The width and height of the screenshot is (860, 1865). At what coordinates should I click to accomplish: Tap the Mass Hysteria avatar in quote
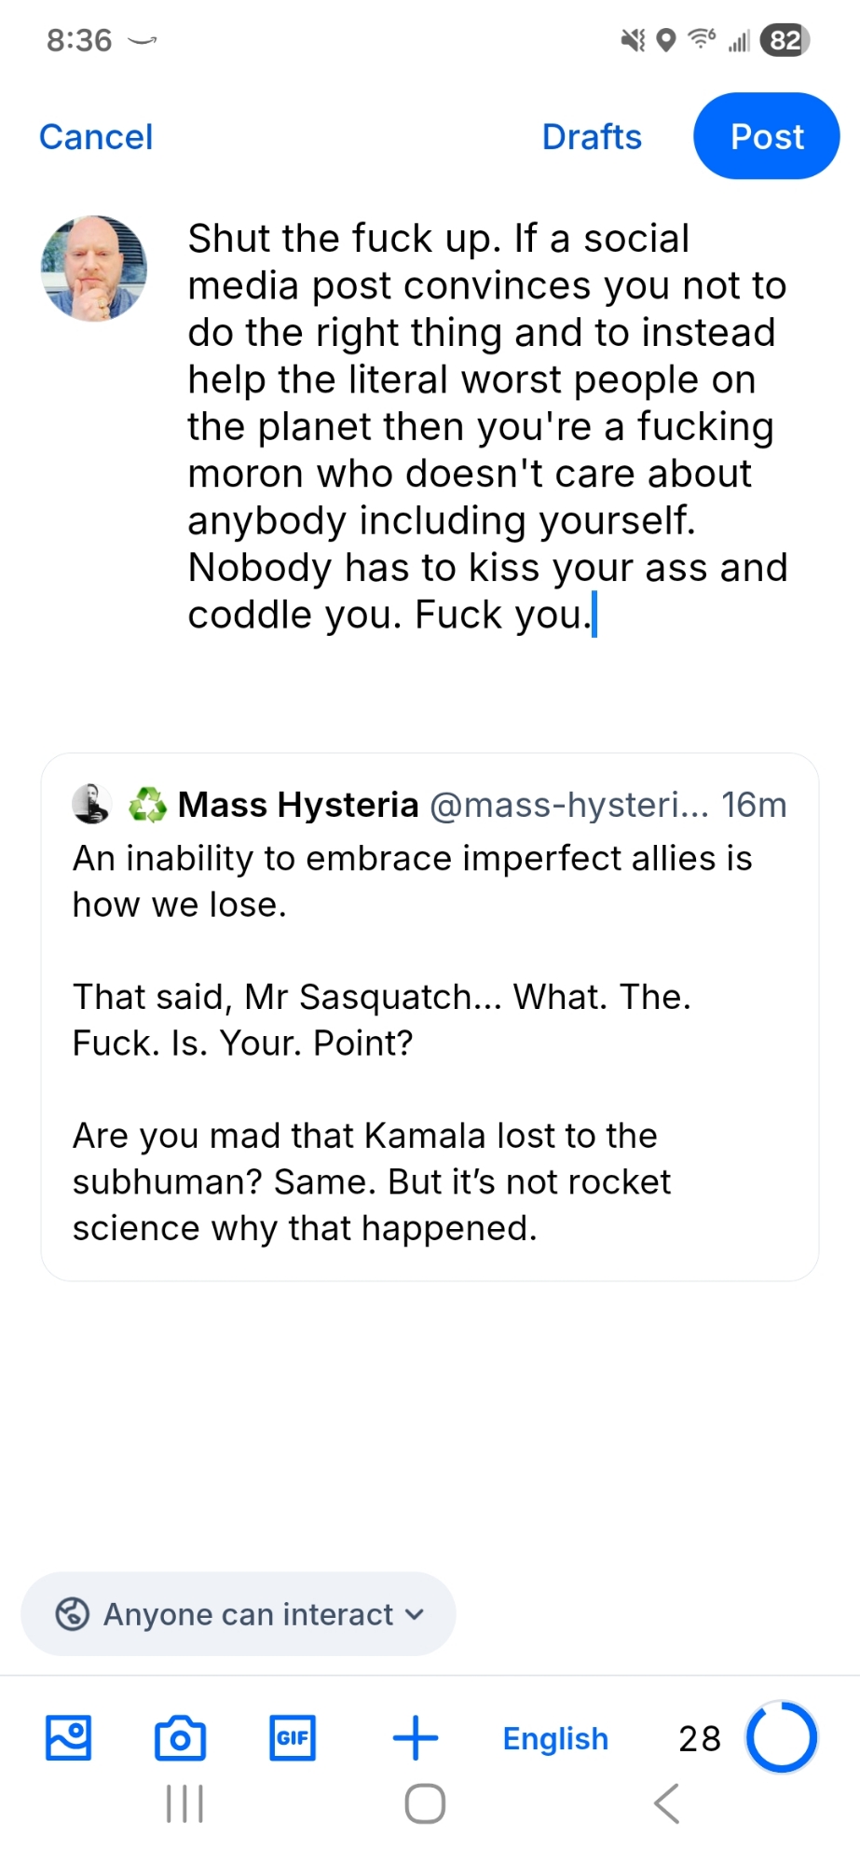pyautogui.click(x=91, y=804)
